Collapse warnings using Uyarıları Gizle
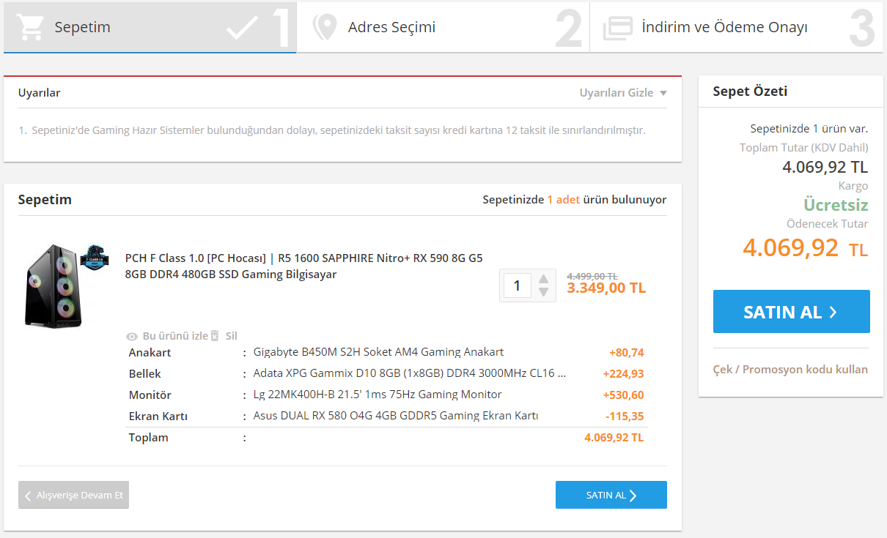This screenshot has width=887, height=538. pos(623,93)
